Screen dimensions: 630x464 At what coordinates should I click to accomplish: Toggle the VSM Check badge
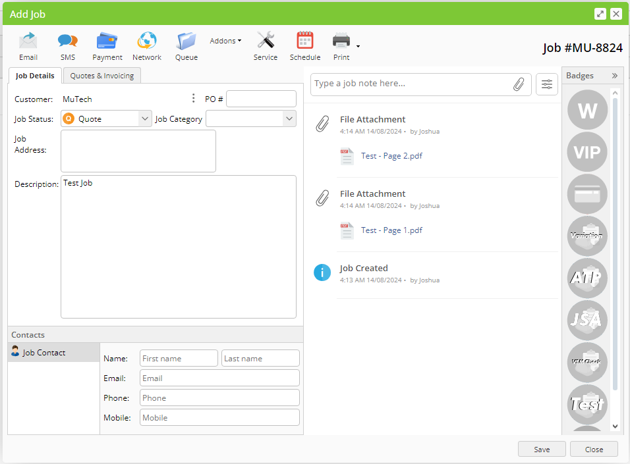(x=587, y=363)
